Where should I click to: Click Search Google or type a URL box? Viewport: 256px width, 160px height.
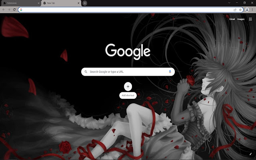pyautogui.click(x=128, y=72)
